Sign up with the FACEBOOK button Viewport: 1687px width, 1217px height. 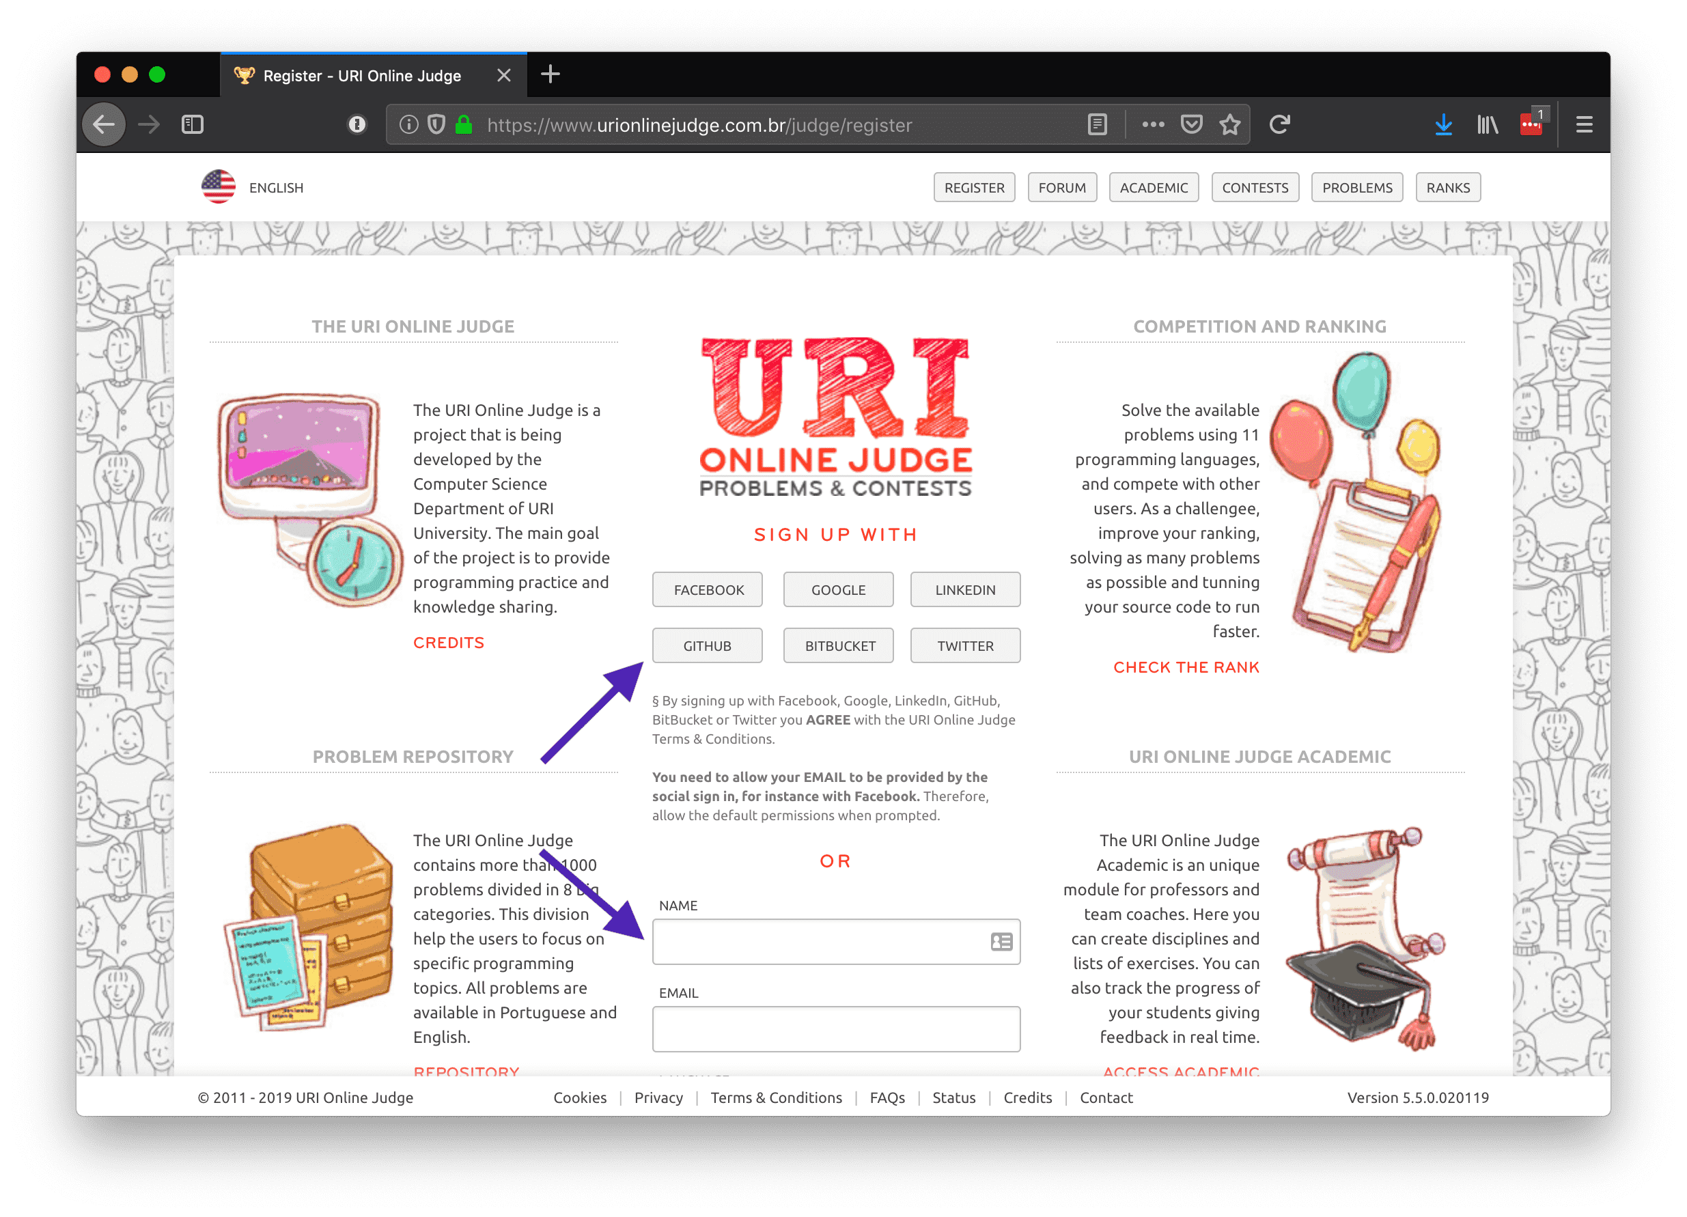coord(708,589)
